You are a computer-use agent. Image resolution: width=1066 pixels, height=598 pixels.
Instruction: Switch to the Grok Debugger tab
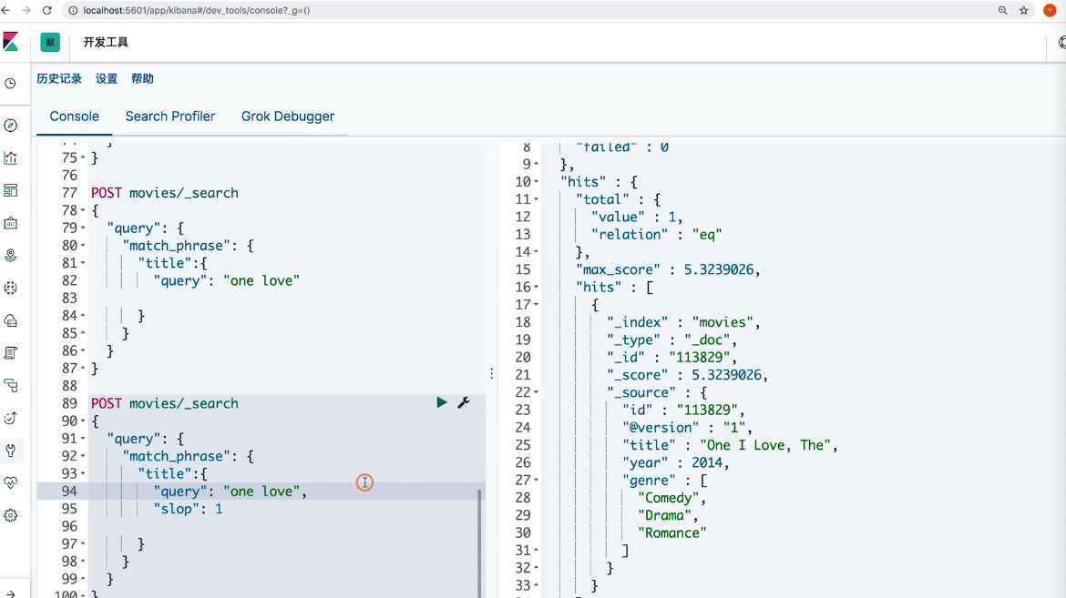coord(287,117)
